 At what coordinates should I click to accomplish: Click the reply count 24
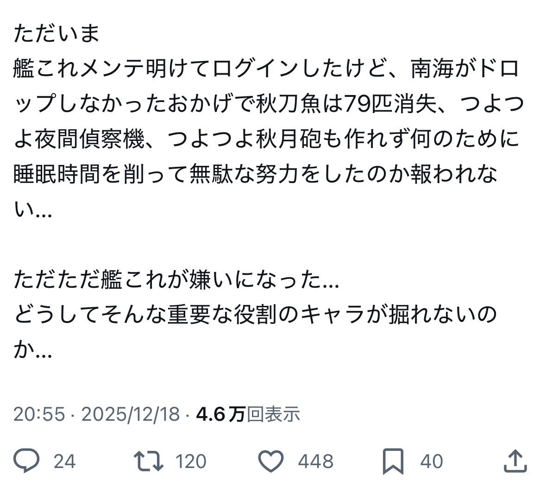point(64,462)
